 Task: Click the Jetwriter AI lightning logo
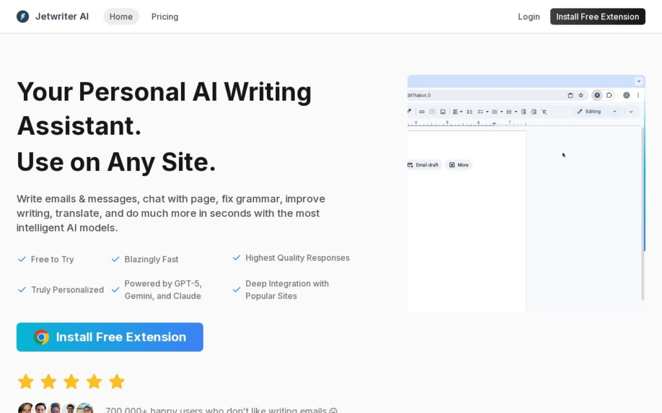pos(23,16)
